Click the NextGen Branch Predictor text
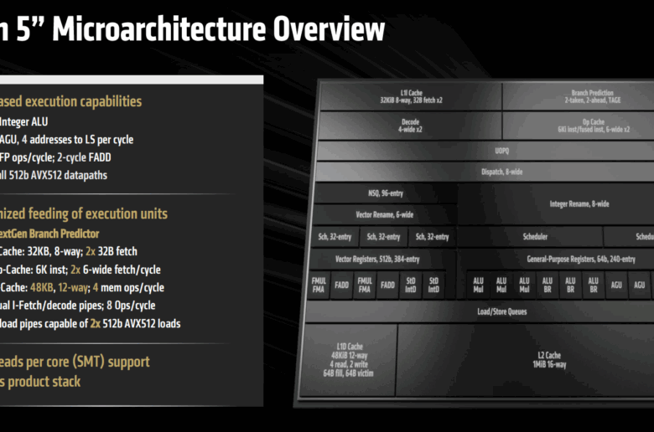 click(49, 234)
